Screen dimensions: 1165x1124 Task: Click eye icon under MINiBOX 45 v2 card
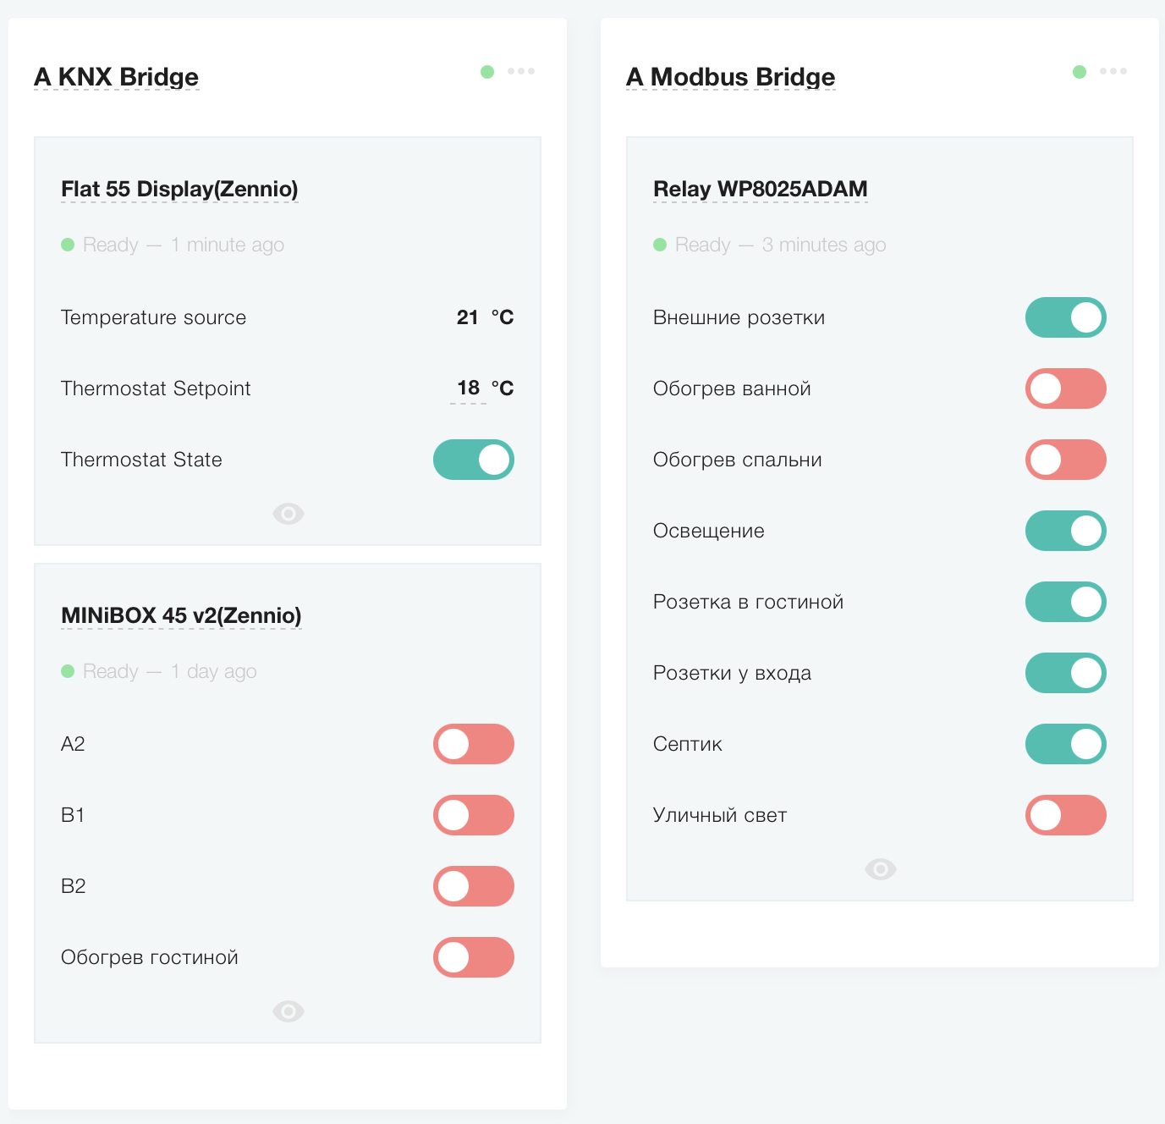click(288, 1011)
